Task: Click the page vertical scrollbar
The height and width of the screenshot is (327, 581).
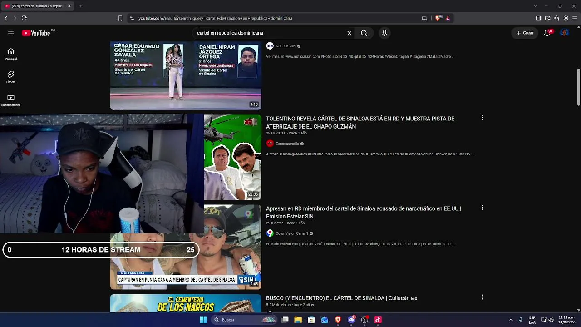Action: [x=578, y=88]
